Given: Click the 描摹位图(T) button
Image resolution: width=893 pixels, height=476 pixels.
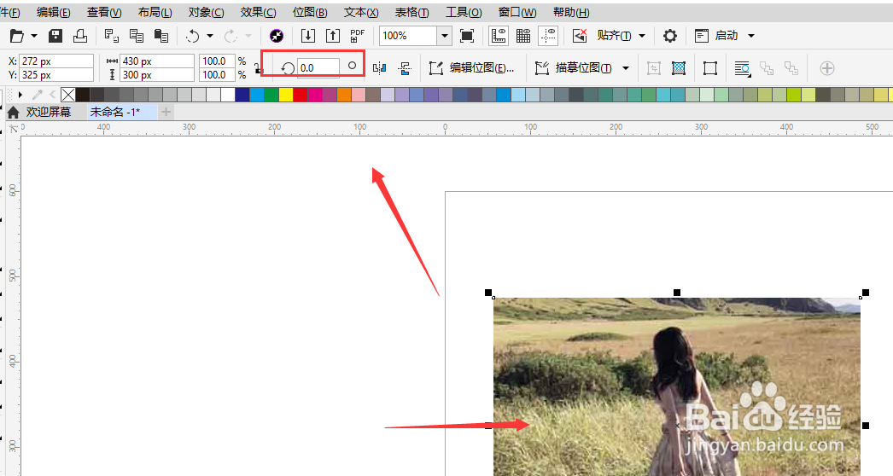Looking at the screenshot, I should click(x=574, y=68).
